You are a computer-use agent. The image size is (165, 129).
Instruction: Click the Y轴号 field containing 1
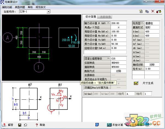pyautogui.click(x=148, y=94)
